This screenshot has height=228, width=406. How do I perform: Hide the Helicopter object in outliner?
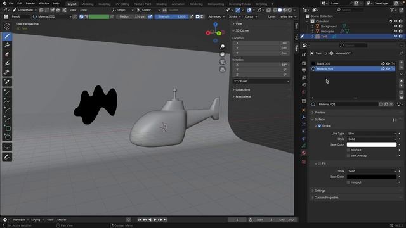[x=395, y=31]
